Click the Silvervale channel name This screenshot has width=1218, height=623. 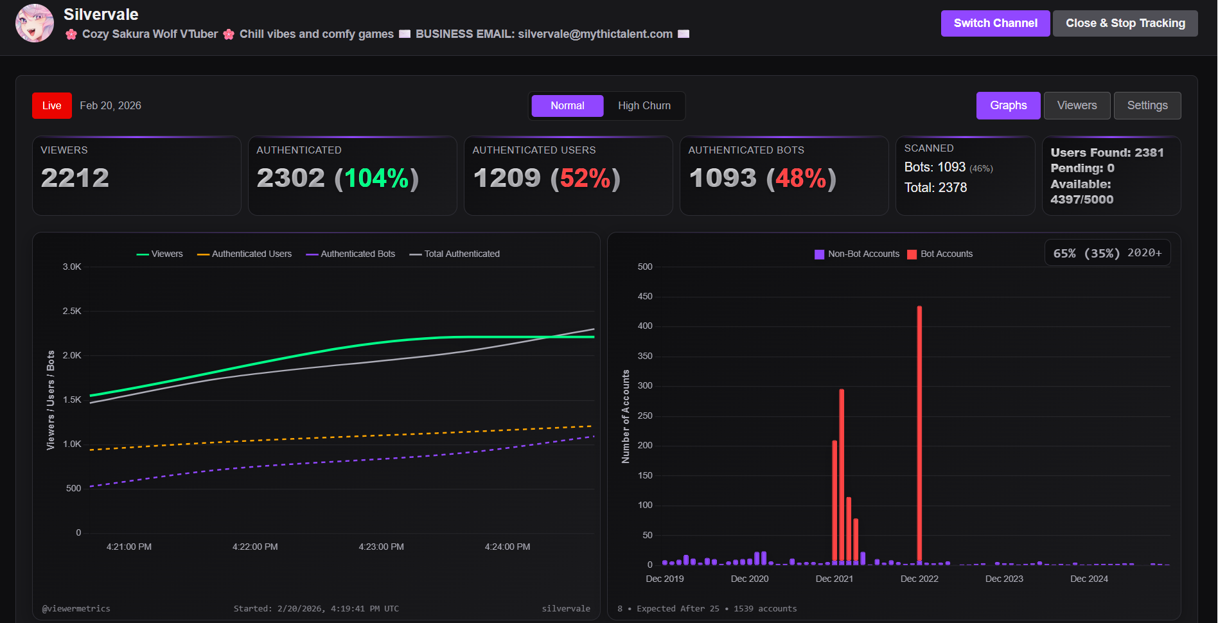(x=101, y=14)
